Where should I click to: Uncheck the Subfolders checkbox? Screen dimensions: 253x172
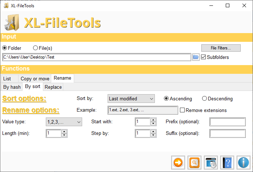click(x=204, y=57)
